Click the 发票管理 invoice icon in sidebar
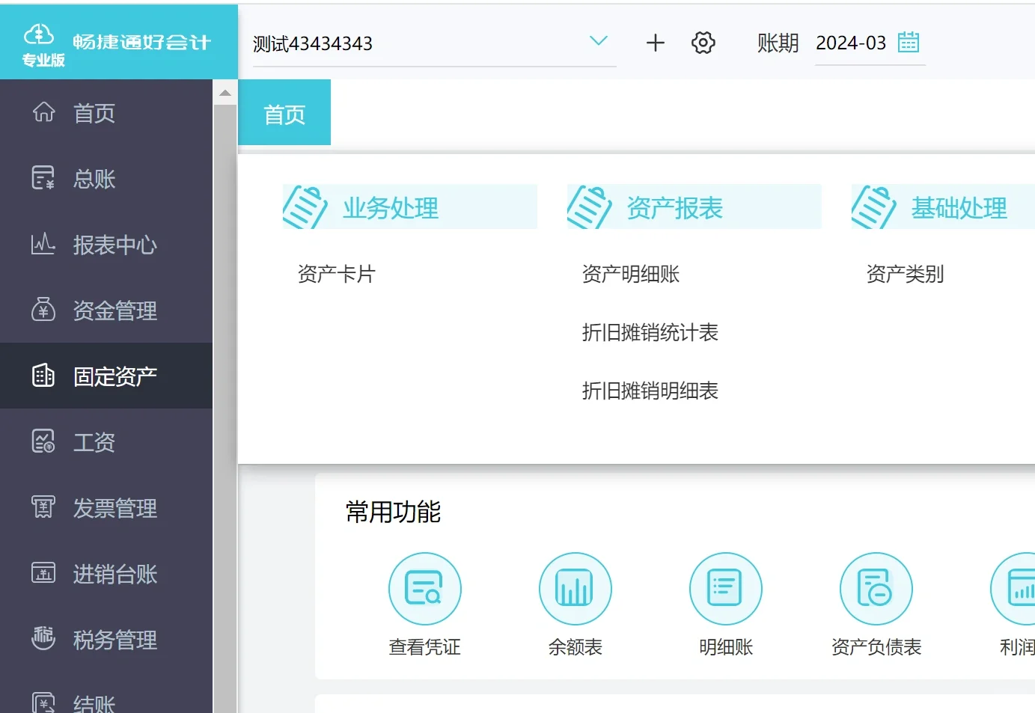 43,507
